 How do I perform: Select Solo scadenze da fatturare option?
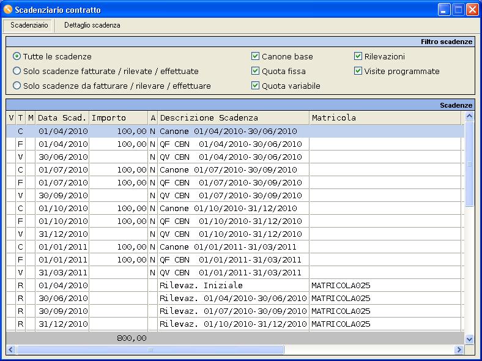coord(17,86)
